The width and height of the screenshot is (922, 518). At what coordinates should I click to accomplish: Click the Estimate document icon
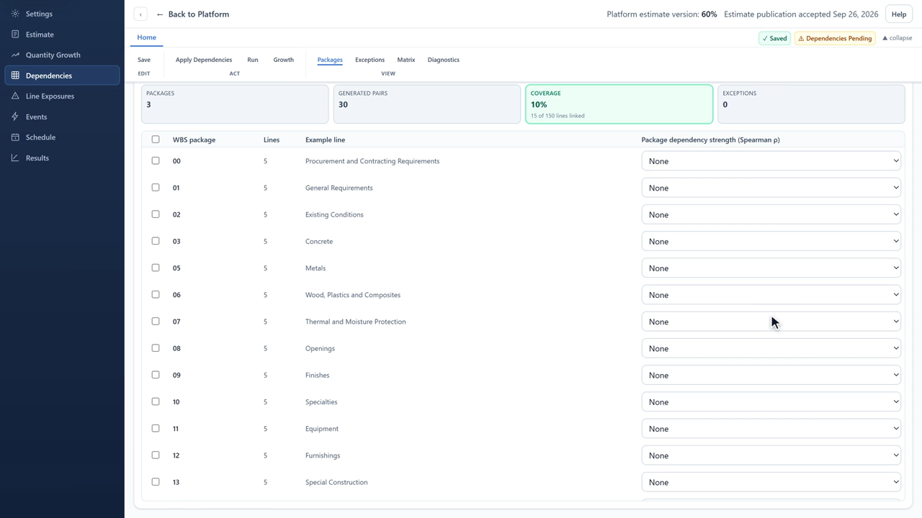[15, 35]
